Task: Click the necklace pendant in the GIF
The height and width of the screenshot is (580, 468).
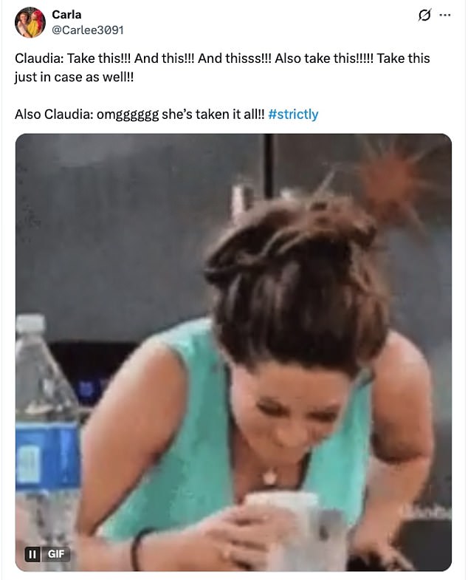Action: [269, 477]
